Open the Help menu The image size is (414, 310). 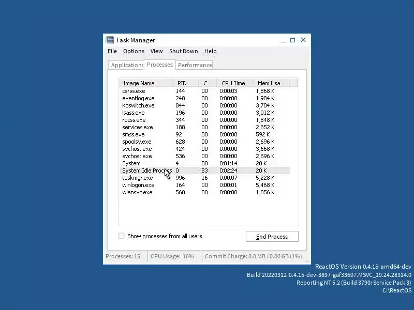click(211, 51)
